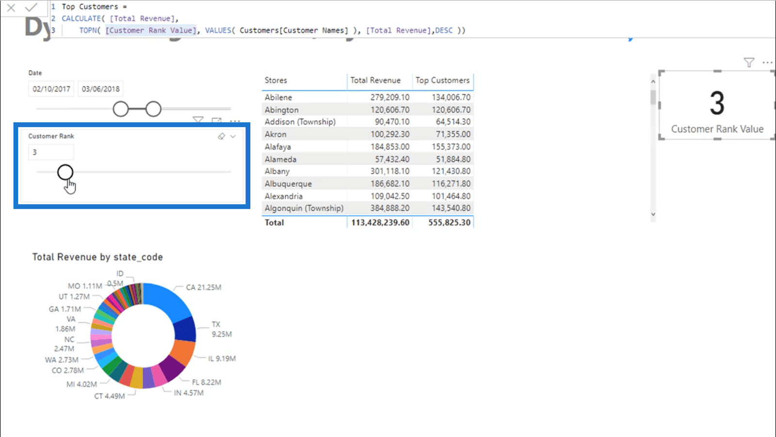The height and width of the screenshot is (437, 776).
Task: Select the Addison (Township) row
Action: point(368,122)
